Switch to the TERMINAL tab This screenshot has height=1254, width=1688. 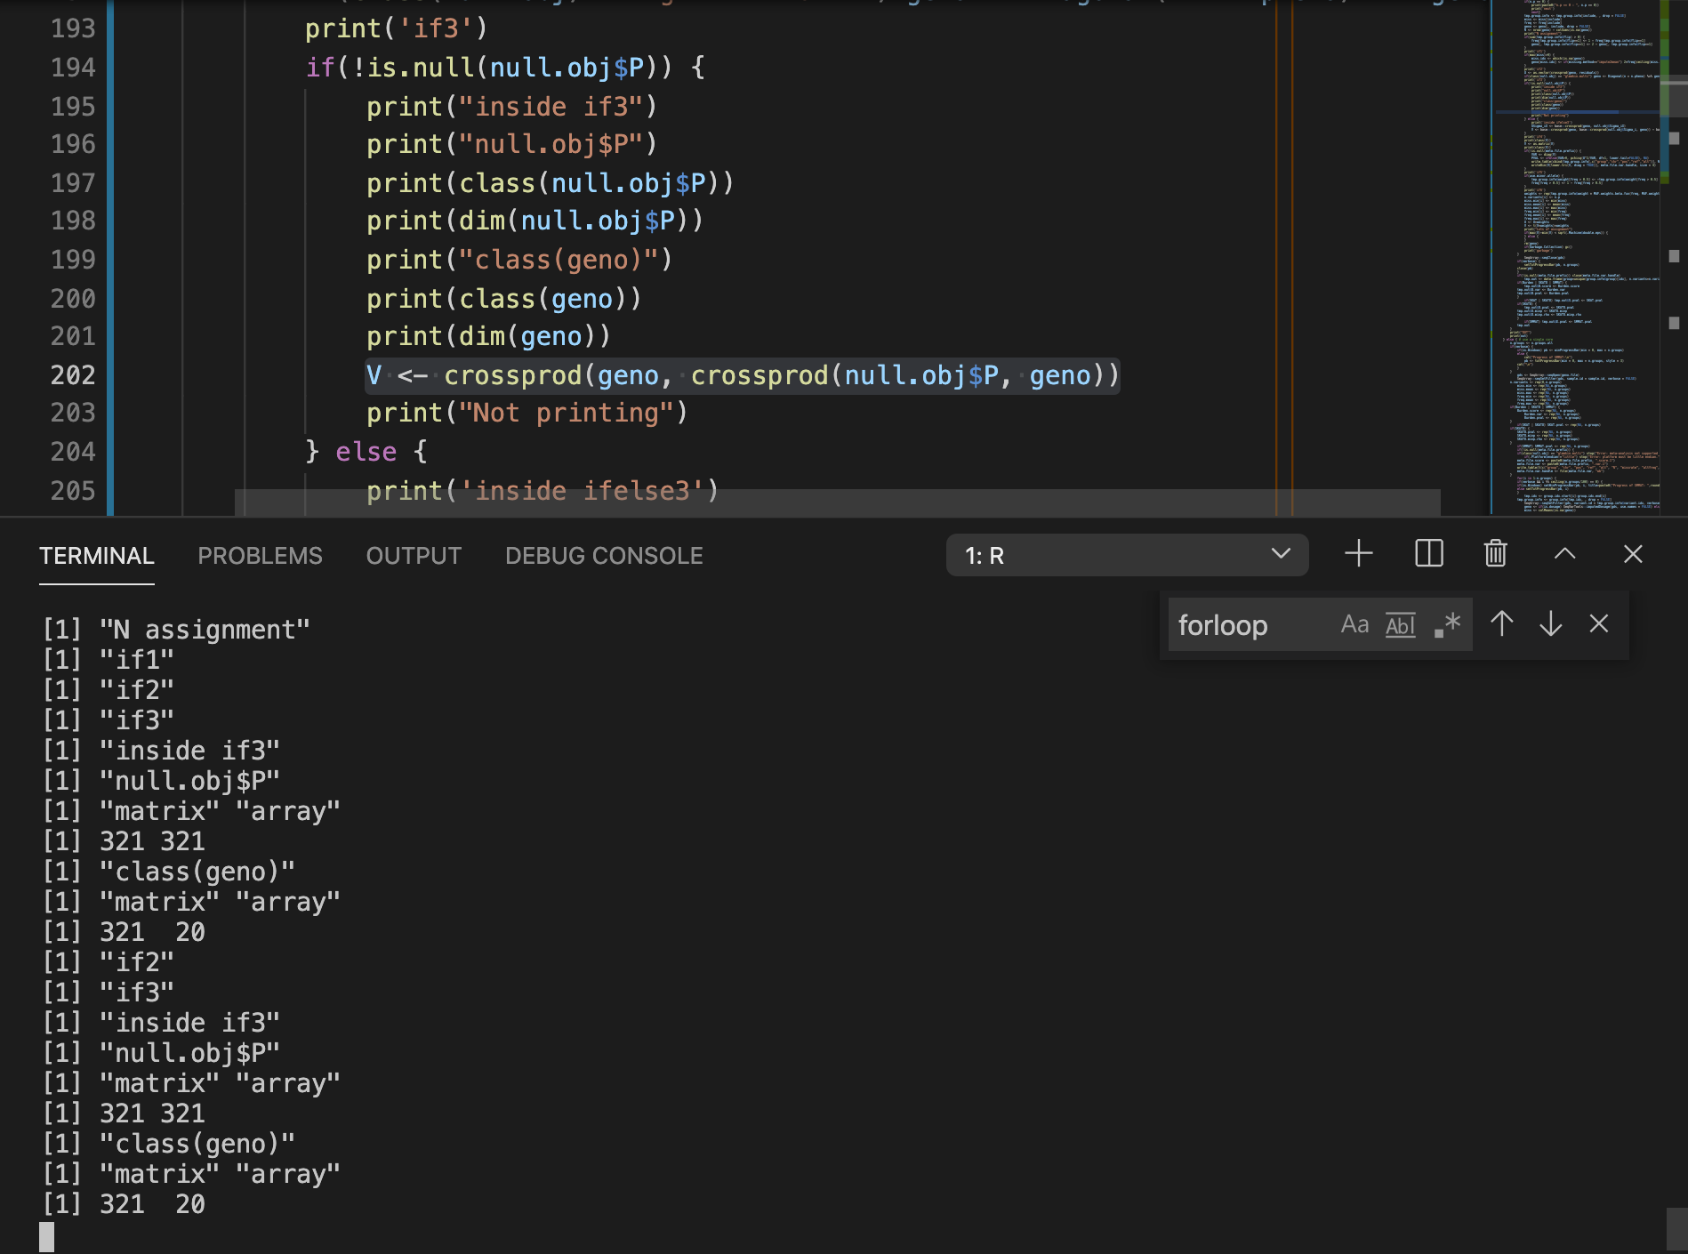[x=97, y=556]
